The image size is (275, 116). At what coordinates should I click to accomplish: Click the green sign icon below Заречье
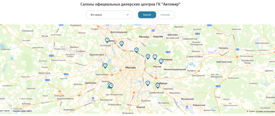click(109, 88)
